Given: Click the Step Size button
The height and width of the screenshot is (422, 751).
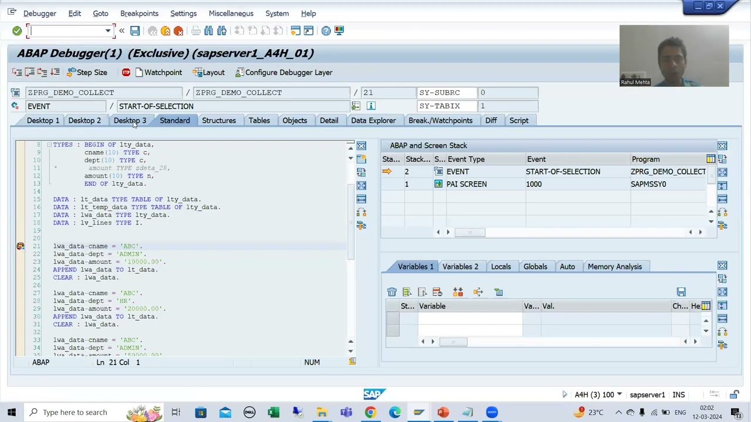Looking at the screenshot, I should point(87,72).
